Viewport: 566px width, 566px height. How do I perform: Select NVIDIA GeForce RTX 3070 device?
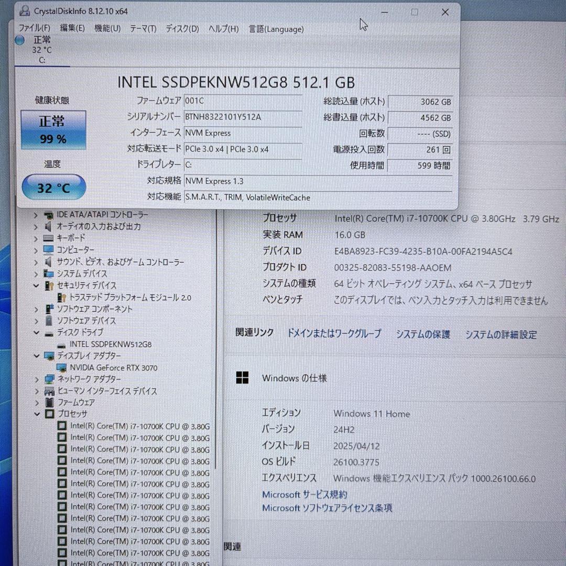pos(114,368)
